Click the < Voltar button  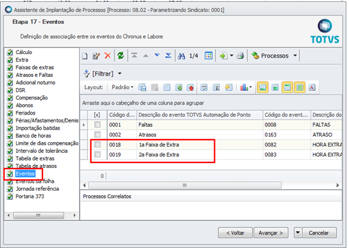pyautogui.click(x=235, y=233)
